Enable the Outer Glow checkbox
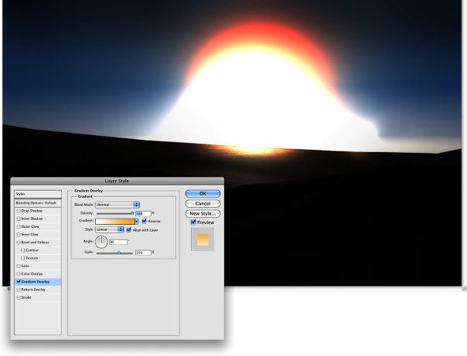 point(19,226)
